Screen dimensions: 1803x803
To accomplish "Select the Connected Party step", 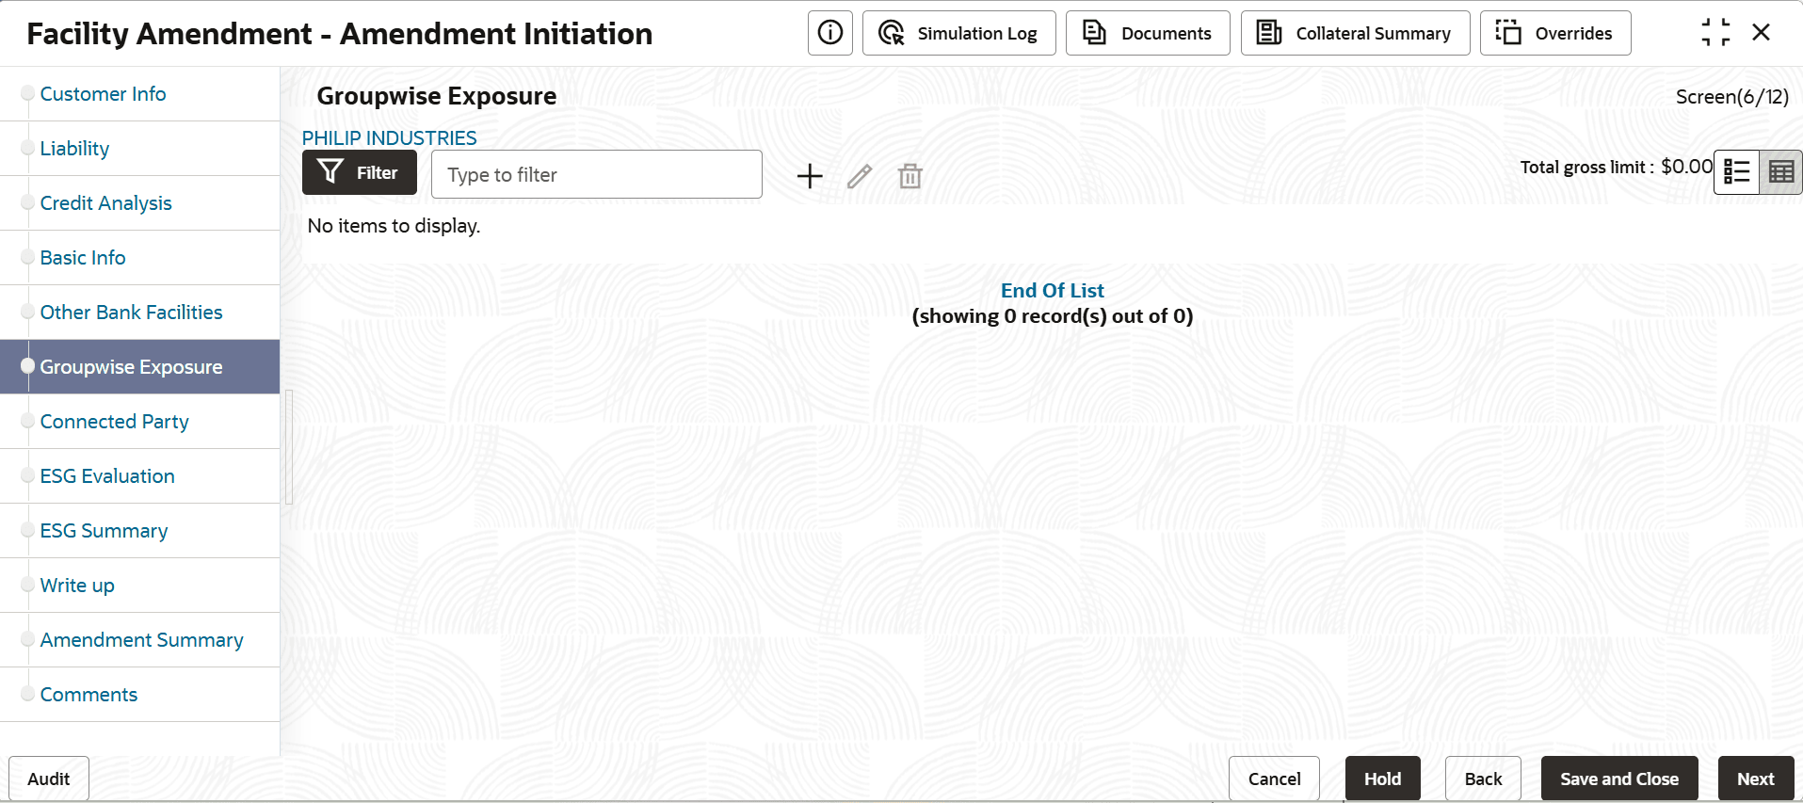I will coord(114,422).
